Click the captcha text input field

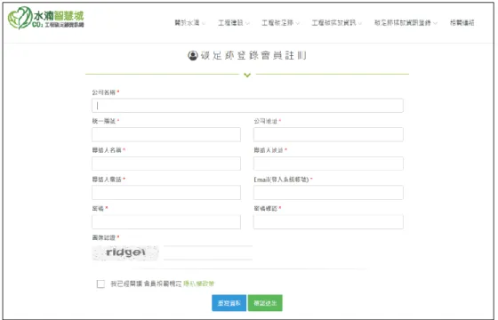tap(208, 252)
